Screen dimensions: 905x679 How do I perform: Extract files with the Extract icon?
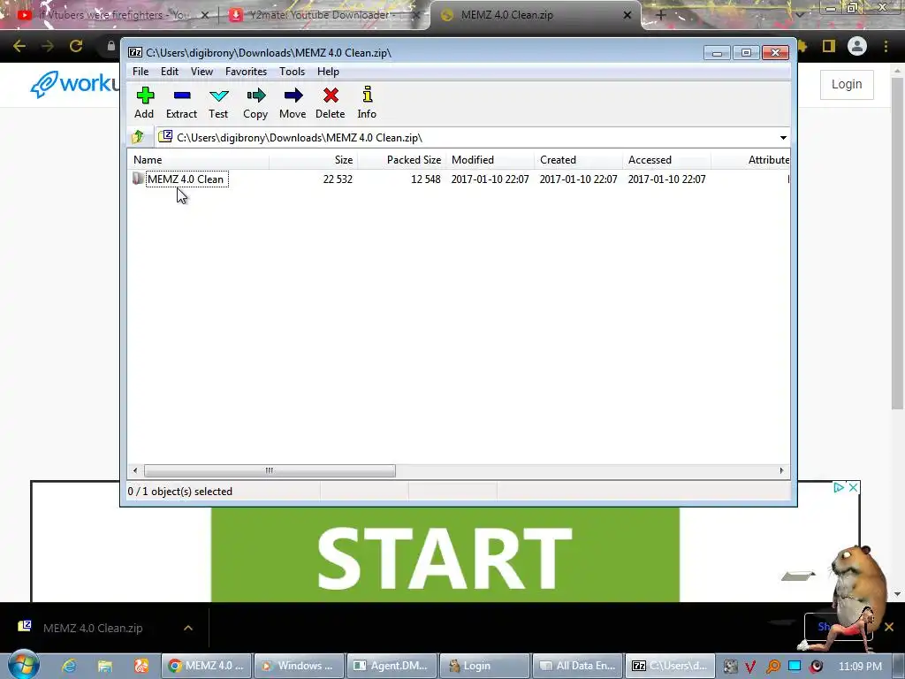pos(181,103)
